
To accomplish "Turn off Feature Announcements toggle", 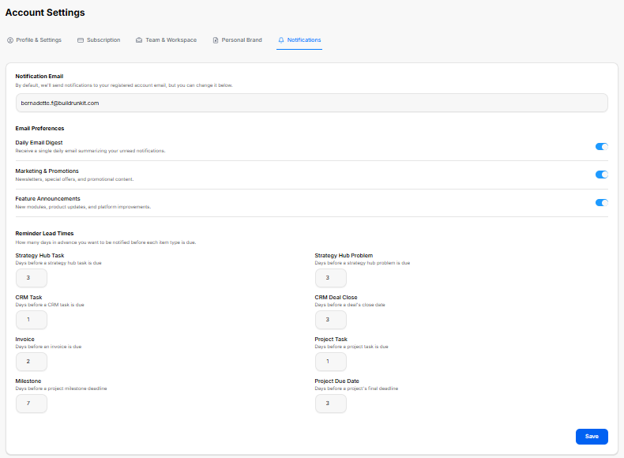I will tap(601, 202).
